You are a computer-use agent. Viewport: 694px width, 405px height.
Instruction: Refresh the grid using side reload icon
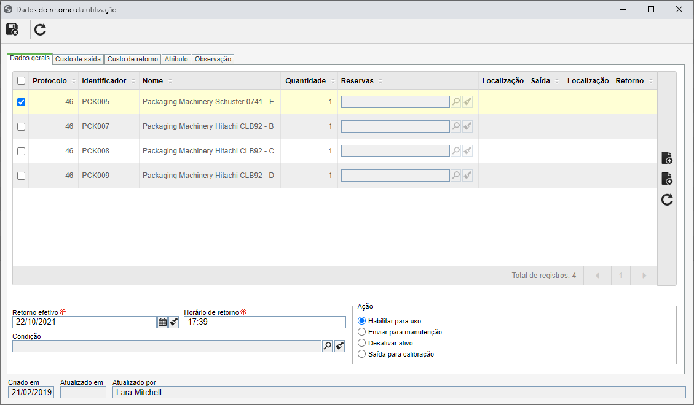(x=667, y=199)
